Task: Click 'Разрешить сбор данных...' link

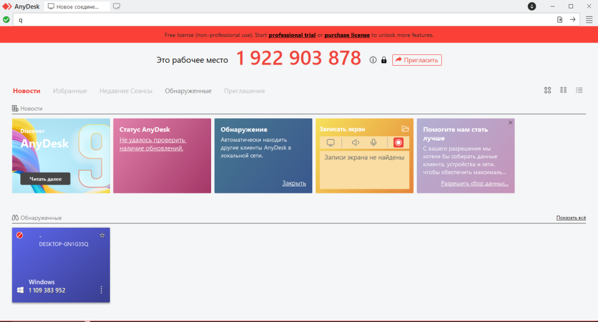Action: (x=474, y=183)
